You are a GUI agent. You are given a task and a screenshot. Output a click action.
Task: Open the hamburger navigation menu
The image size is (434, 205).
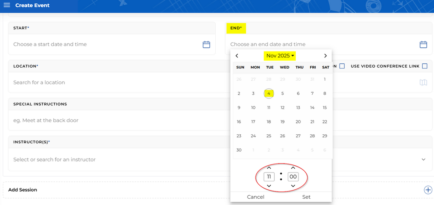pos(7,5)
